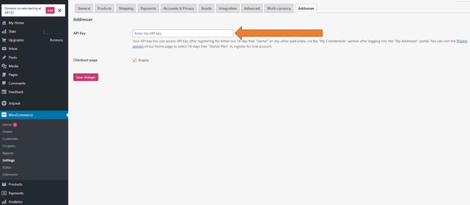Follow the Pricing section link
Viewport: 470px width, 205px height.
(x=462, y=41)
